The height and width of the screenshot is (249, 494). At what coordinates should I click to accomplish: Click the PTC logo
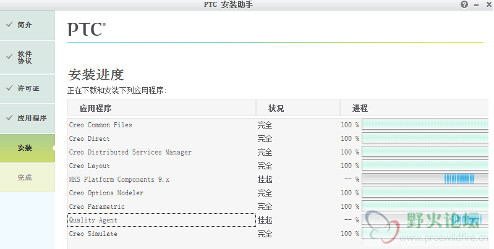[87, 29]
